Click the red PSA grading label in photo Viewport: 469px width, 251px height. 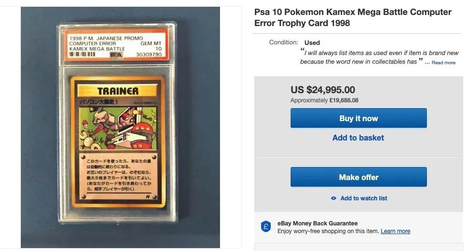(116, 44)
